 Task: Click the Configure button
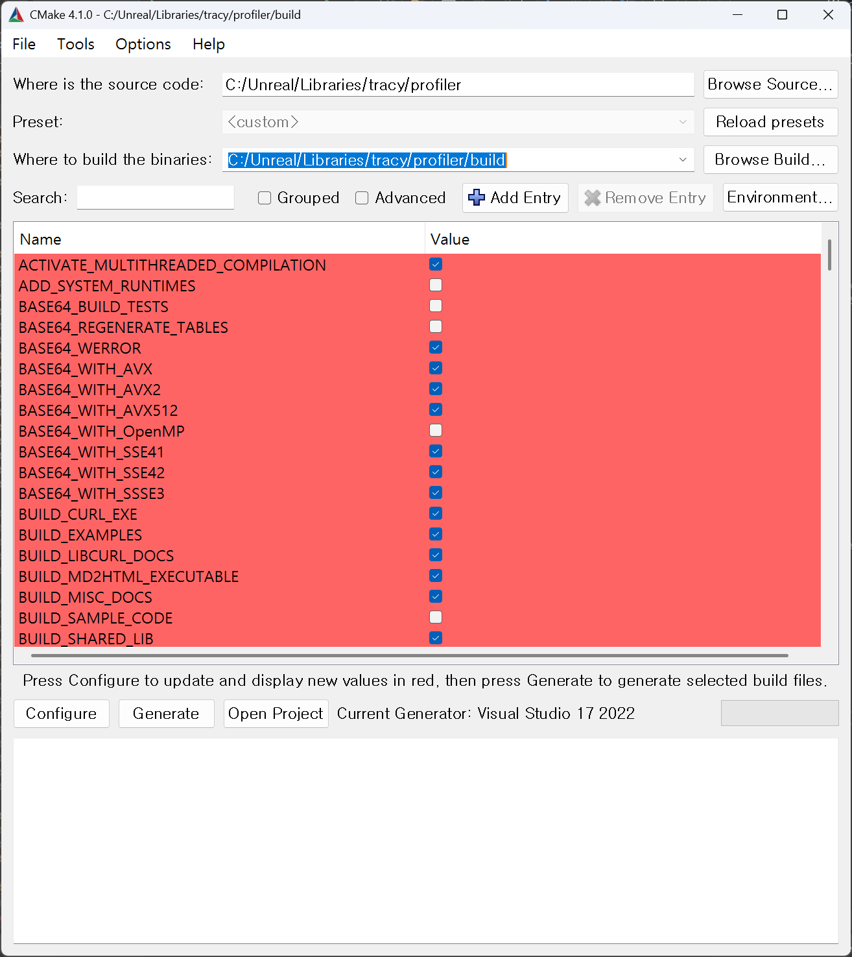62,714
